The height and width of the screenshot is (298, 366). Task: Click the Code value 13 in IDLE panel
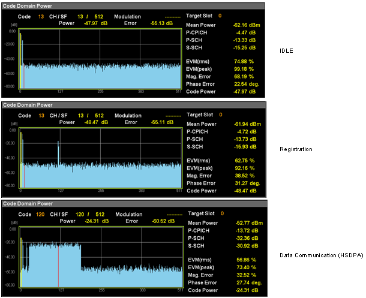[41, 17]
